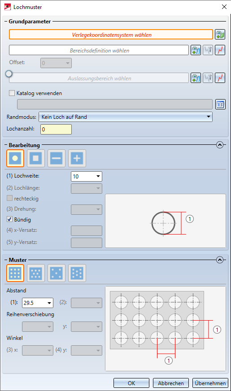Open the Lochlänge dropdown
Screen dimensions: 231x391
86,188
